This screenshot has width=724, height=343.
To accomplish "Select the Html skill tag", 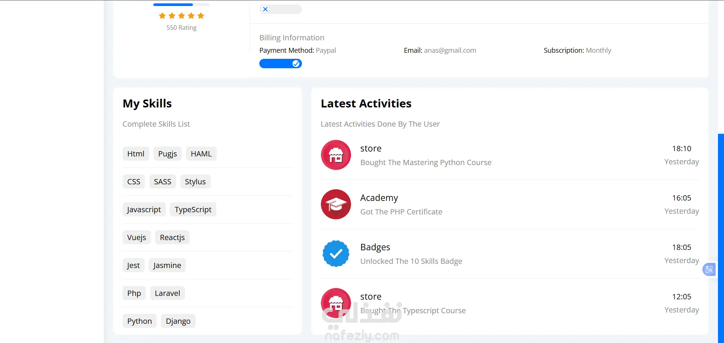I will click(x=136, y=154).
